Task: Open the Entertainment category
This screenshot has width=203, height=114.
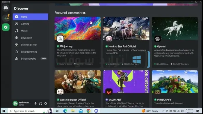Action: pyautogui.click(x=31, y=52)
